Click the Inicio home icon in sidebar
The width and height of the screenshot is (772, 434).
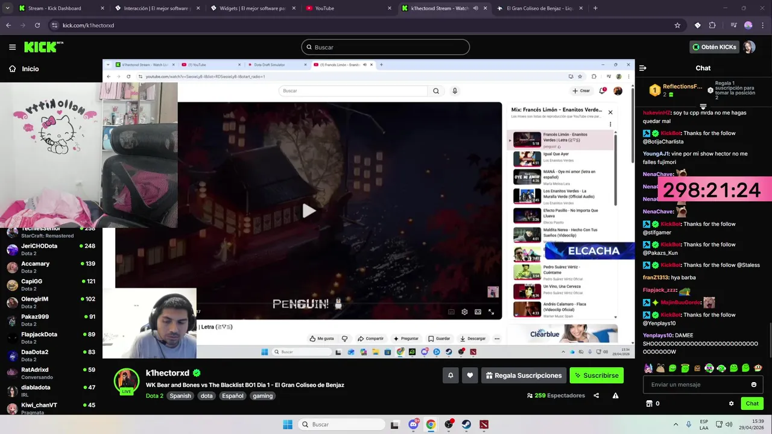[12, 69]
